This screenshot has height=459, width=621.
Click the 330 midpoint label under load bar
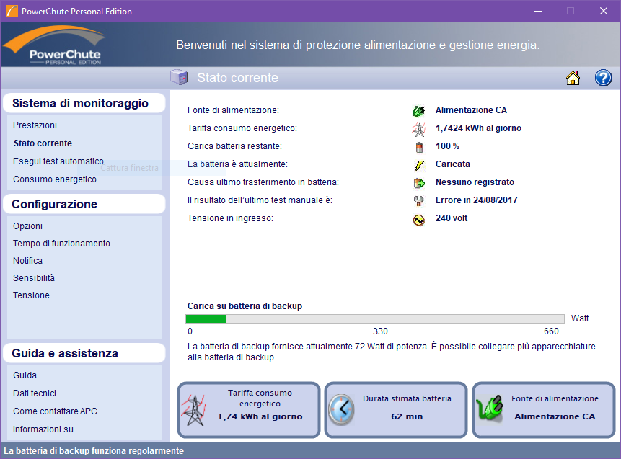point(380,331)
